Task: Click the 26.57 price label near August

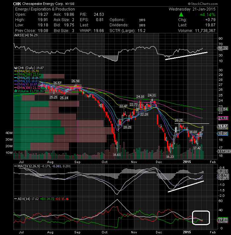Action: tap(57, 83)
